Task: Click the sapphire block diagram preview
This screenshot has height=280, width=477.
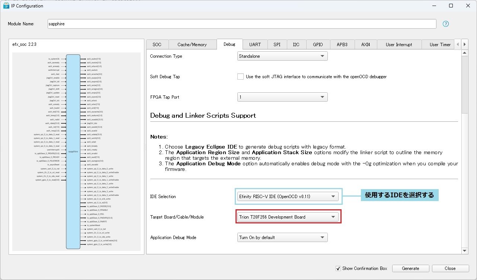Action: [76, 152]
